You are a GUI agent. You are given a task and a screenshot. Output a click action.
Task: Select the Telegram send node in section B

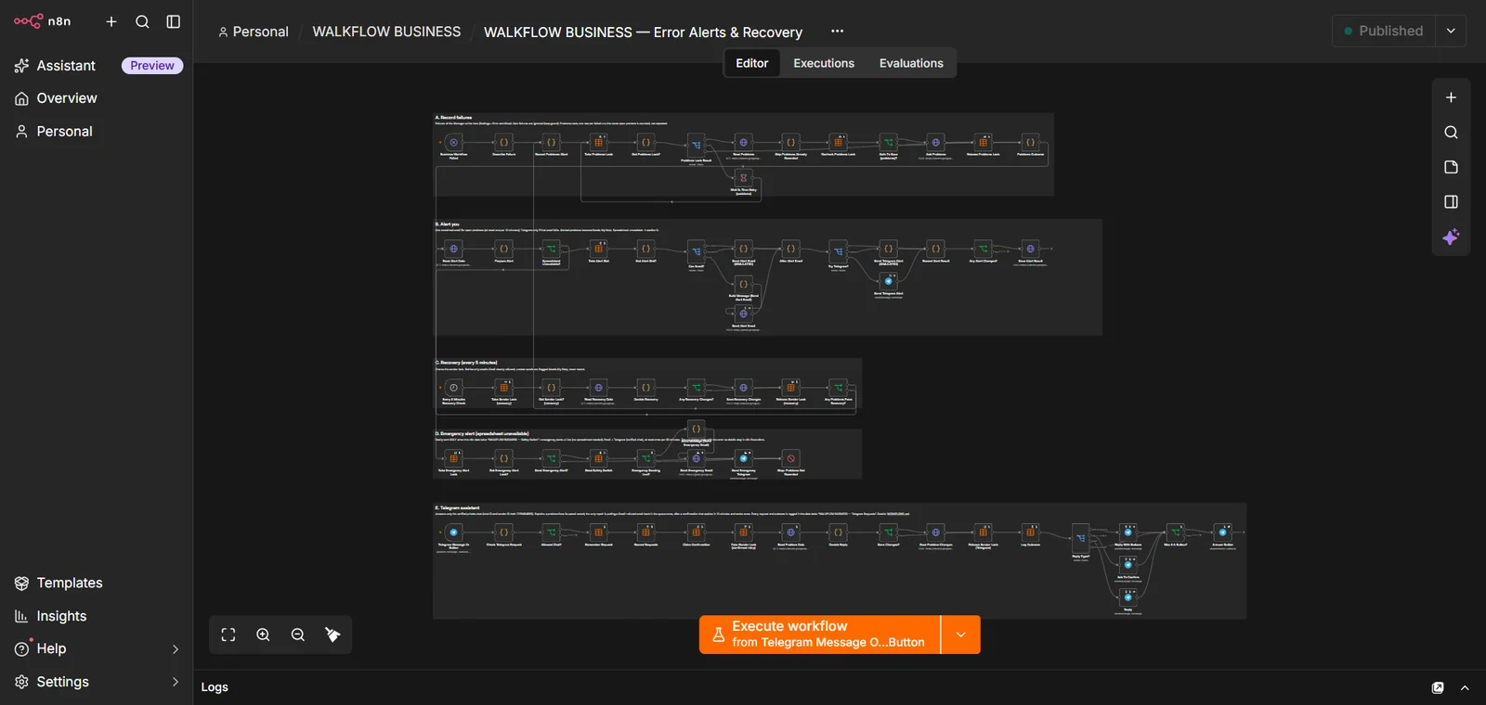[x=888, y=281]
